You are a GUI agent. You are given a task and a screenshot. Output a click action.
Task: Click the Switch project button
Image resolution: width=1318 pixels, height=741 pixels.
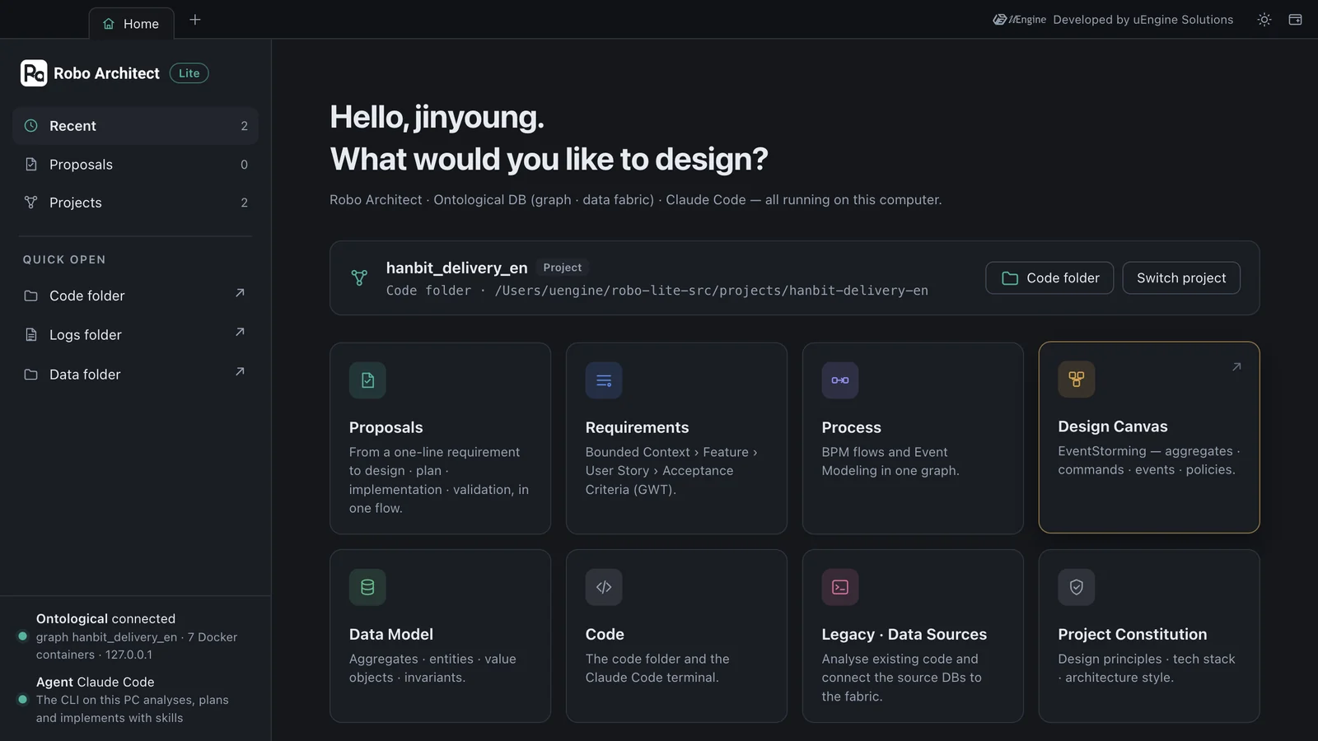pyautogui.click(x=1181, y=278)
